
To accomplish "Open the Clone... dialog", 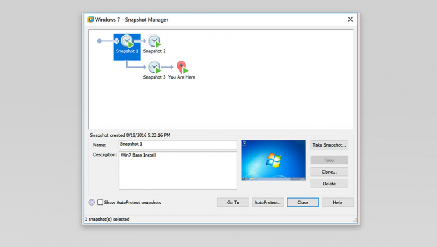I will (x=329, y=172).
